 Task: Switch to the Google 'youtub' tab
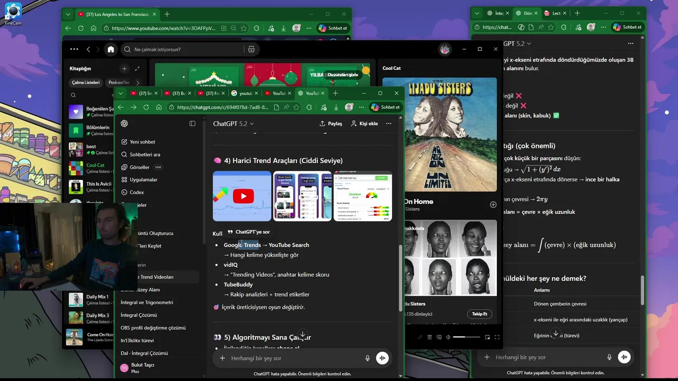(245, 93)
